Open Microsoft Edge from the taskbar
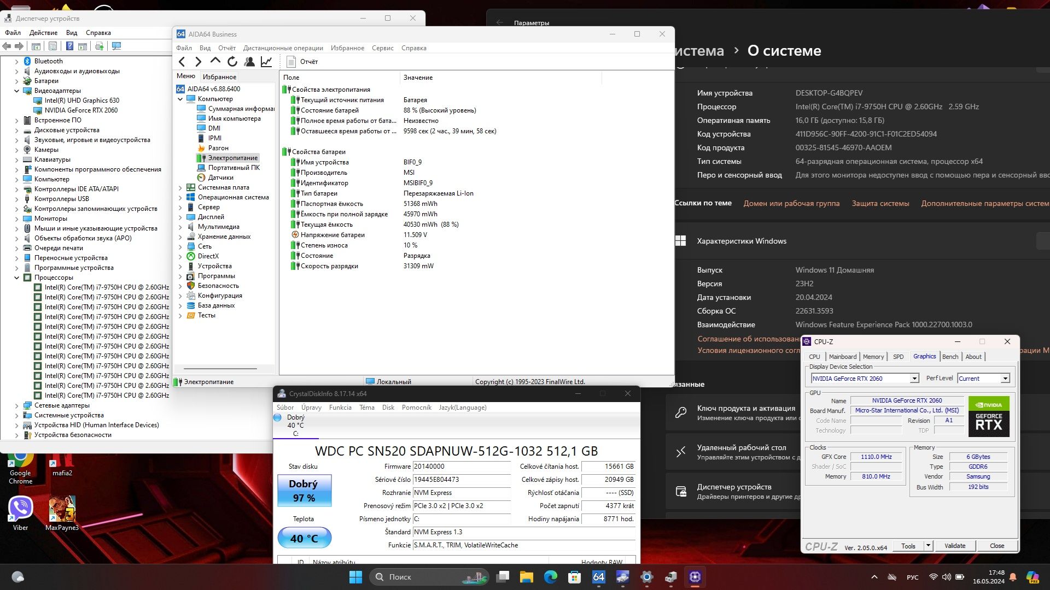 coord(550,577)
